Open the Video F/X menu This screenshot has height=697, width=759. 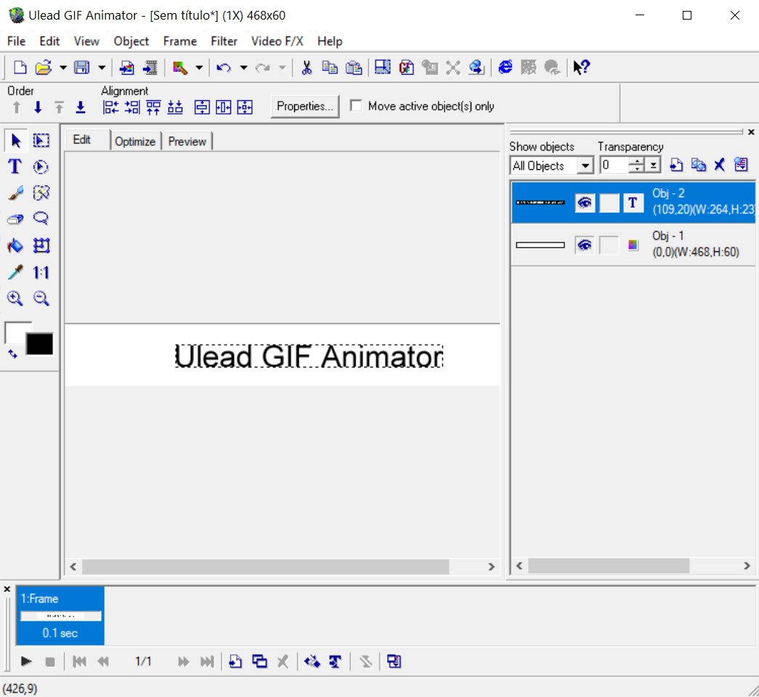277,41
